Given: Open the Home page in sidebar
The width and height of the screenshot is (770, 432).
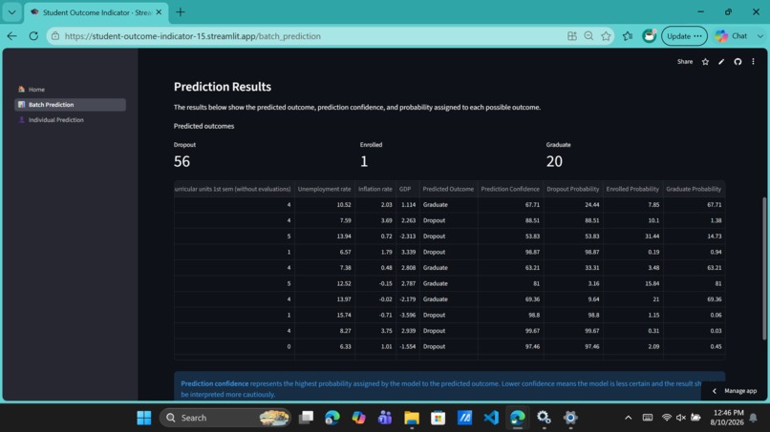Looking at the screenshot, I should point(36,90).
